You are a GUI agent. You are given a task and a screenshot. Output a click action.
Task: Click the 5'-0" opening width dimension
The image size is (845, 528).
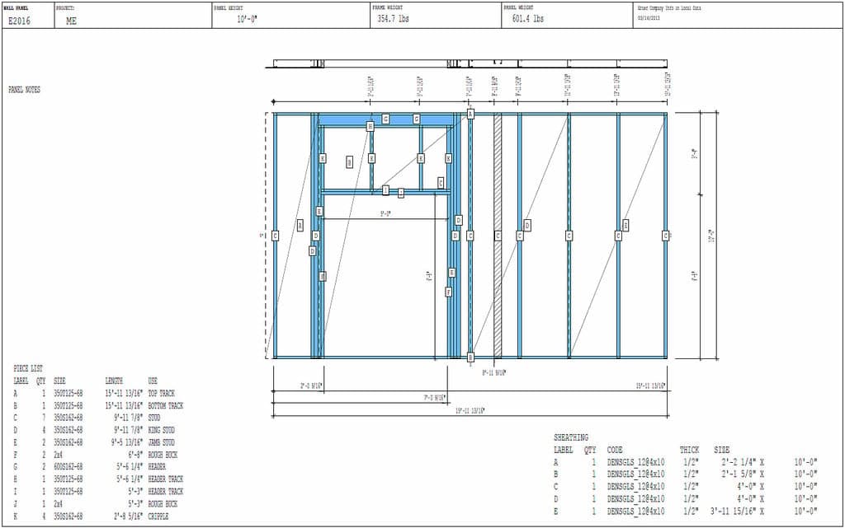(385, 214)
